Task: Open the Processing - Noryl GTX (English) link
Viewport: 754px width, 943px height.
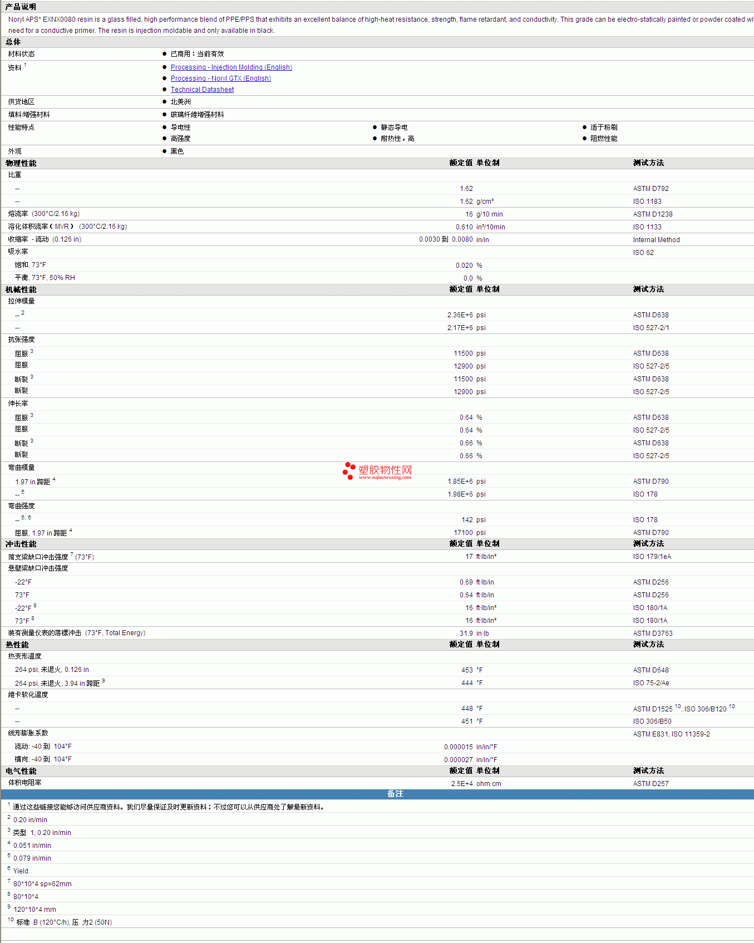Action: (x=221, y=78)
